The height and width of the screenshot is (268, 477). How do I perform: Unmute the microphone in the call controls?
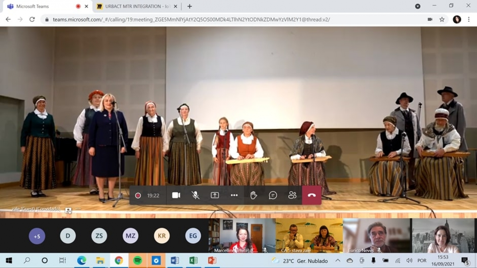coord(195,195)
